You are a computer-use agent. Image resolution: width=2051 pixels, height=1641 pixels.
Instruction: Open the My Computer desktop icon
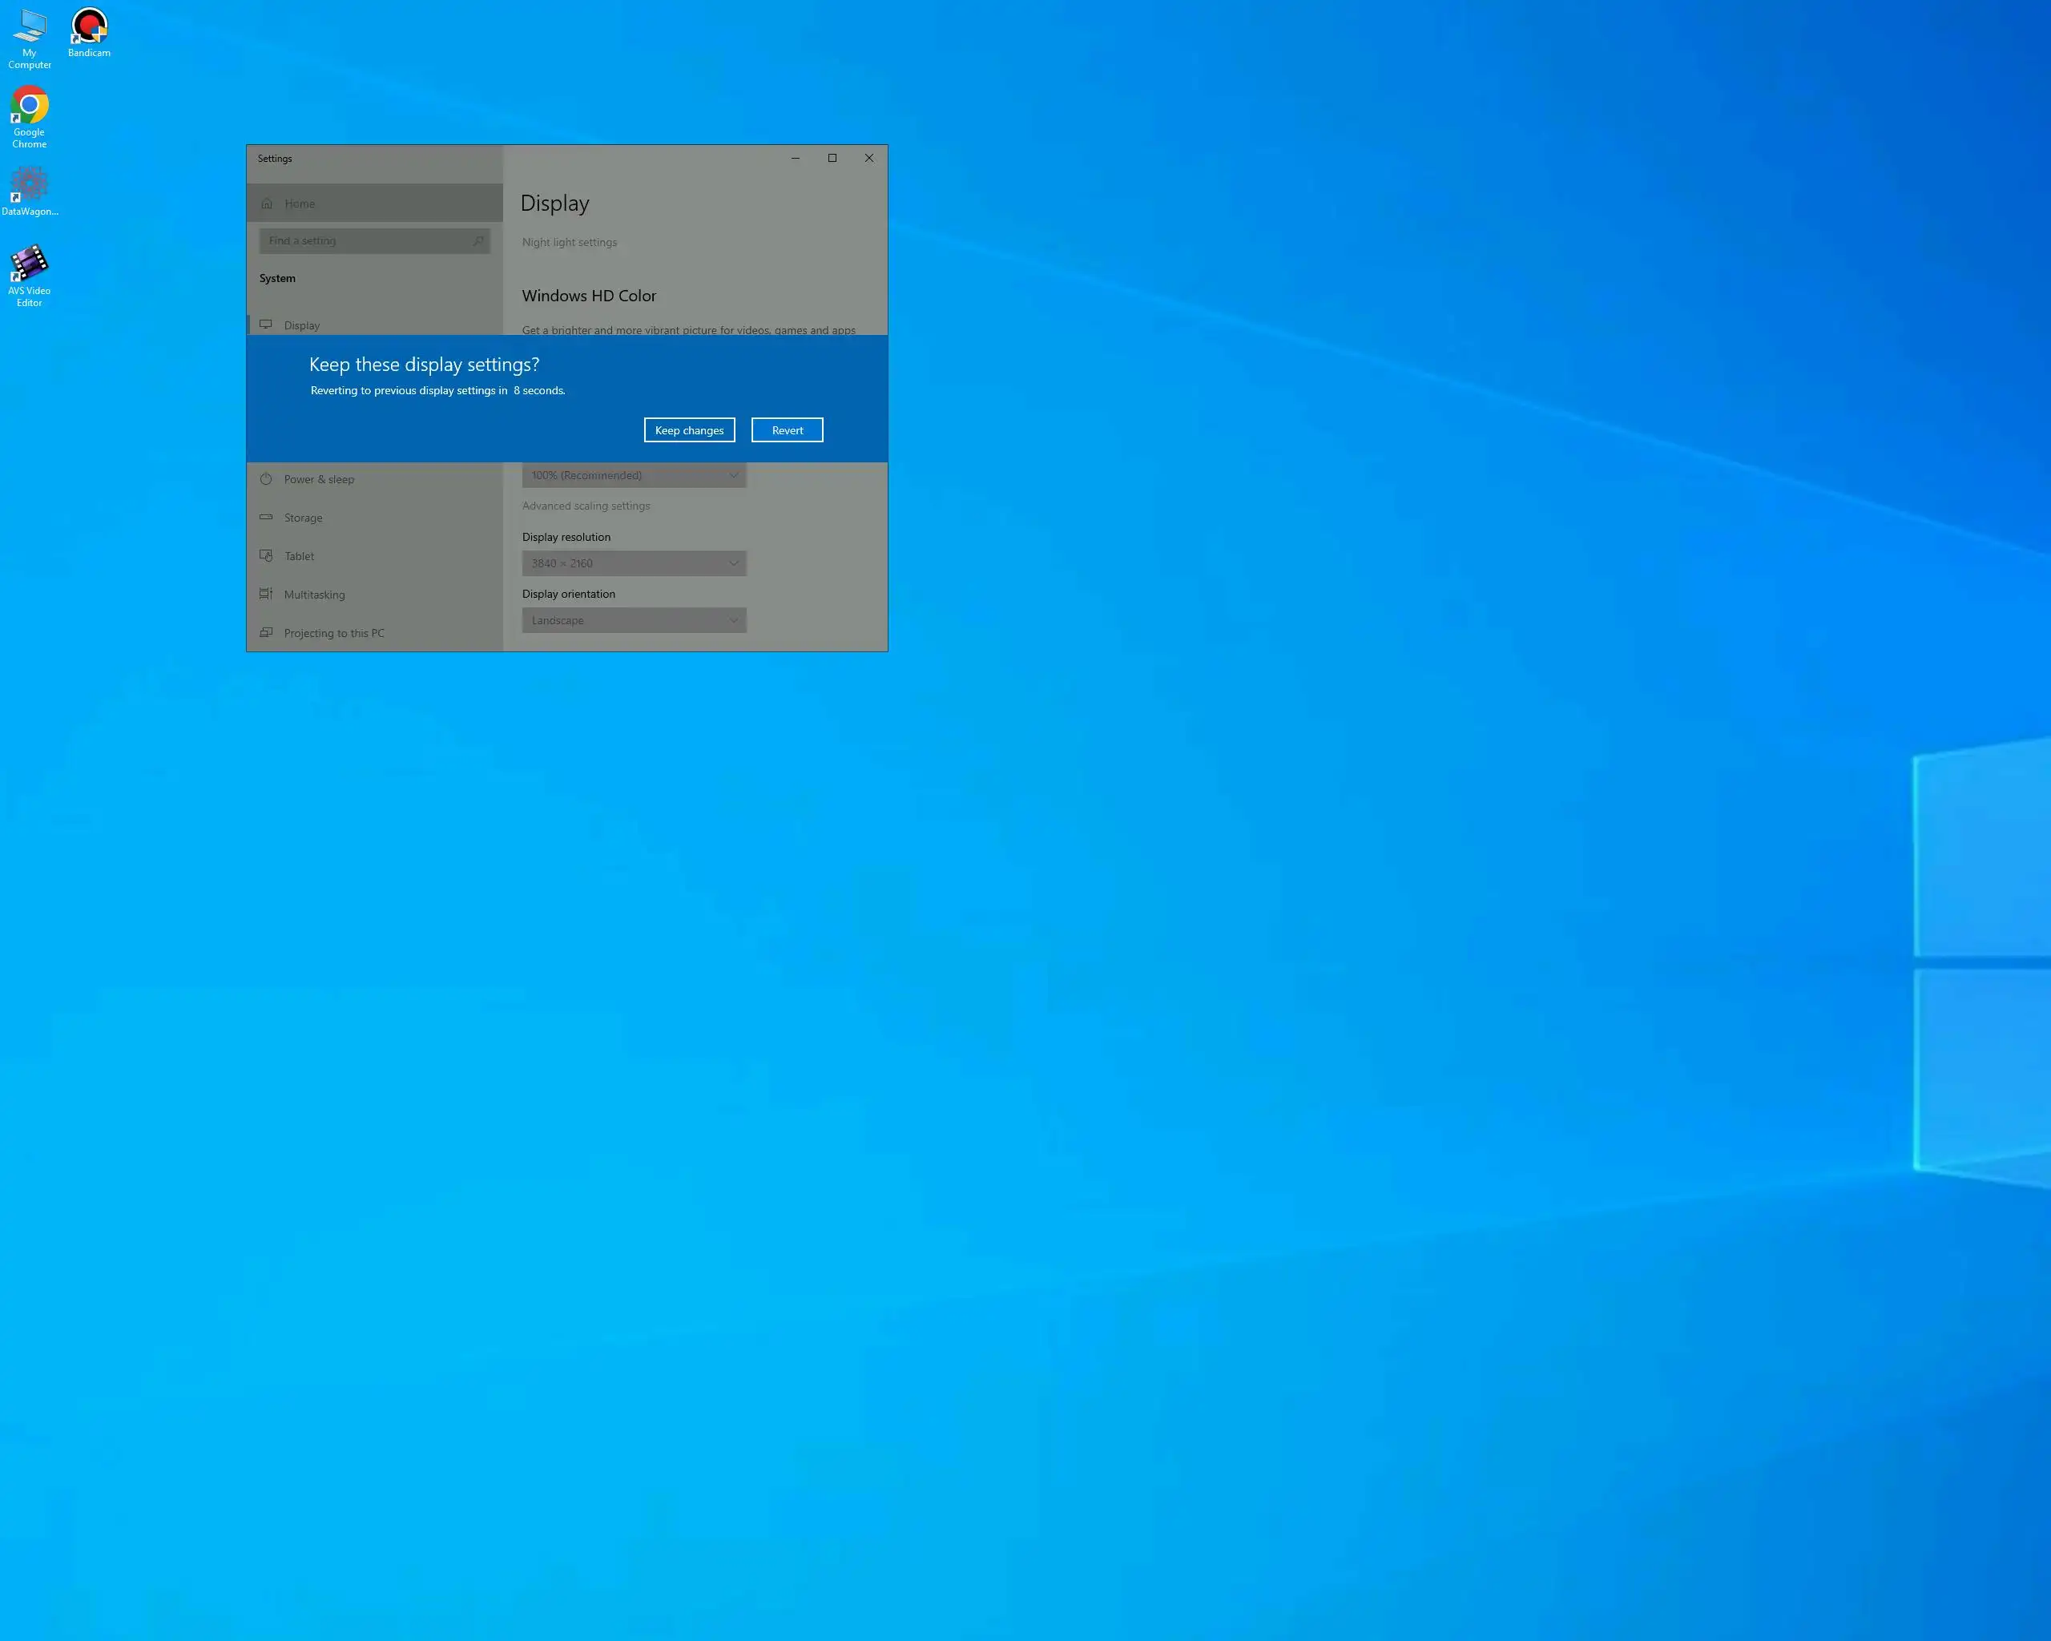(x=30, y=36)
